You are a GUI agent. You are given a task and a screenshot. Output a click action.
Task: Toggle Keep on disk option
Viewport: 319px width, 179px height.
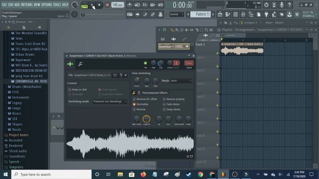pos(78,89)
